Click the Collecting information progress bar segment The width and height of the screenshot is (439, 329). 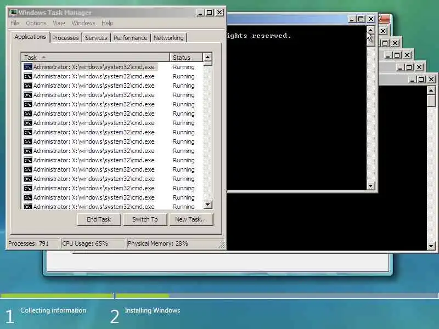pos(57,296)
